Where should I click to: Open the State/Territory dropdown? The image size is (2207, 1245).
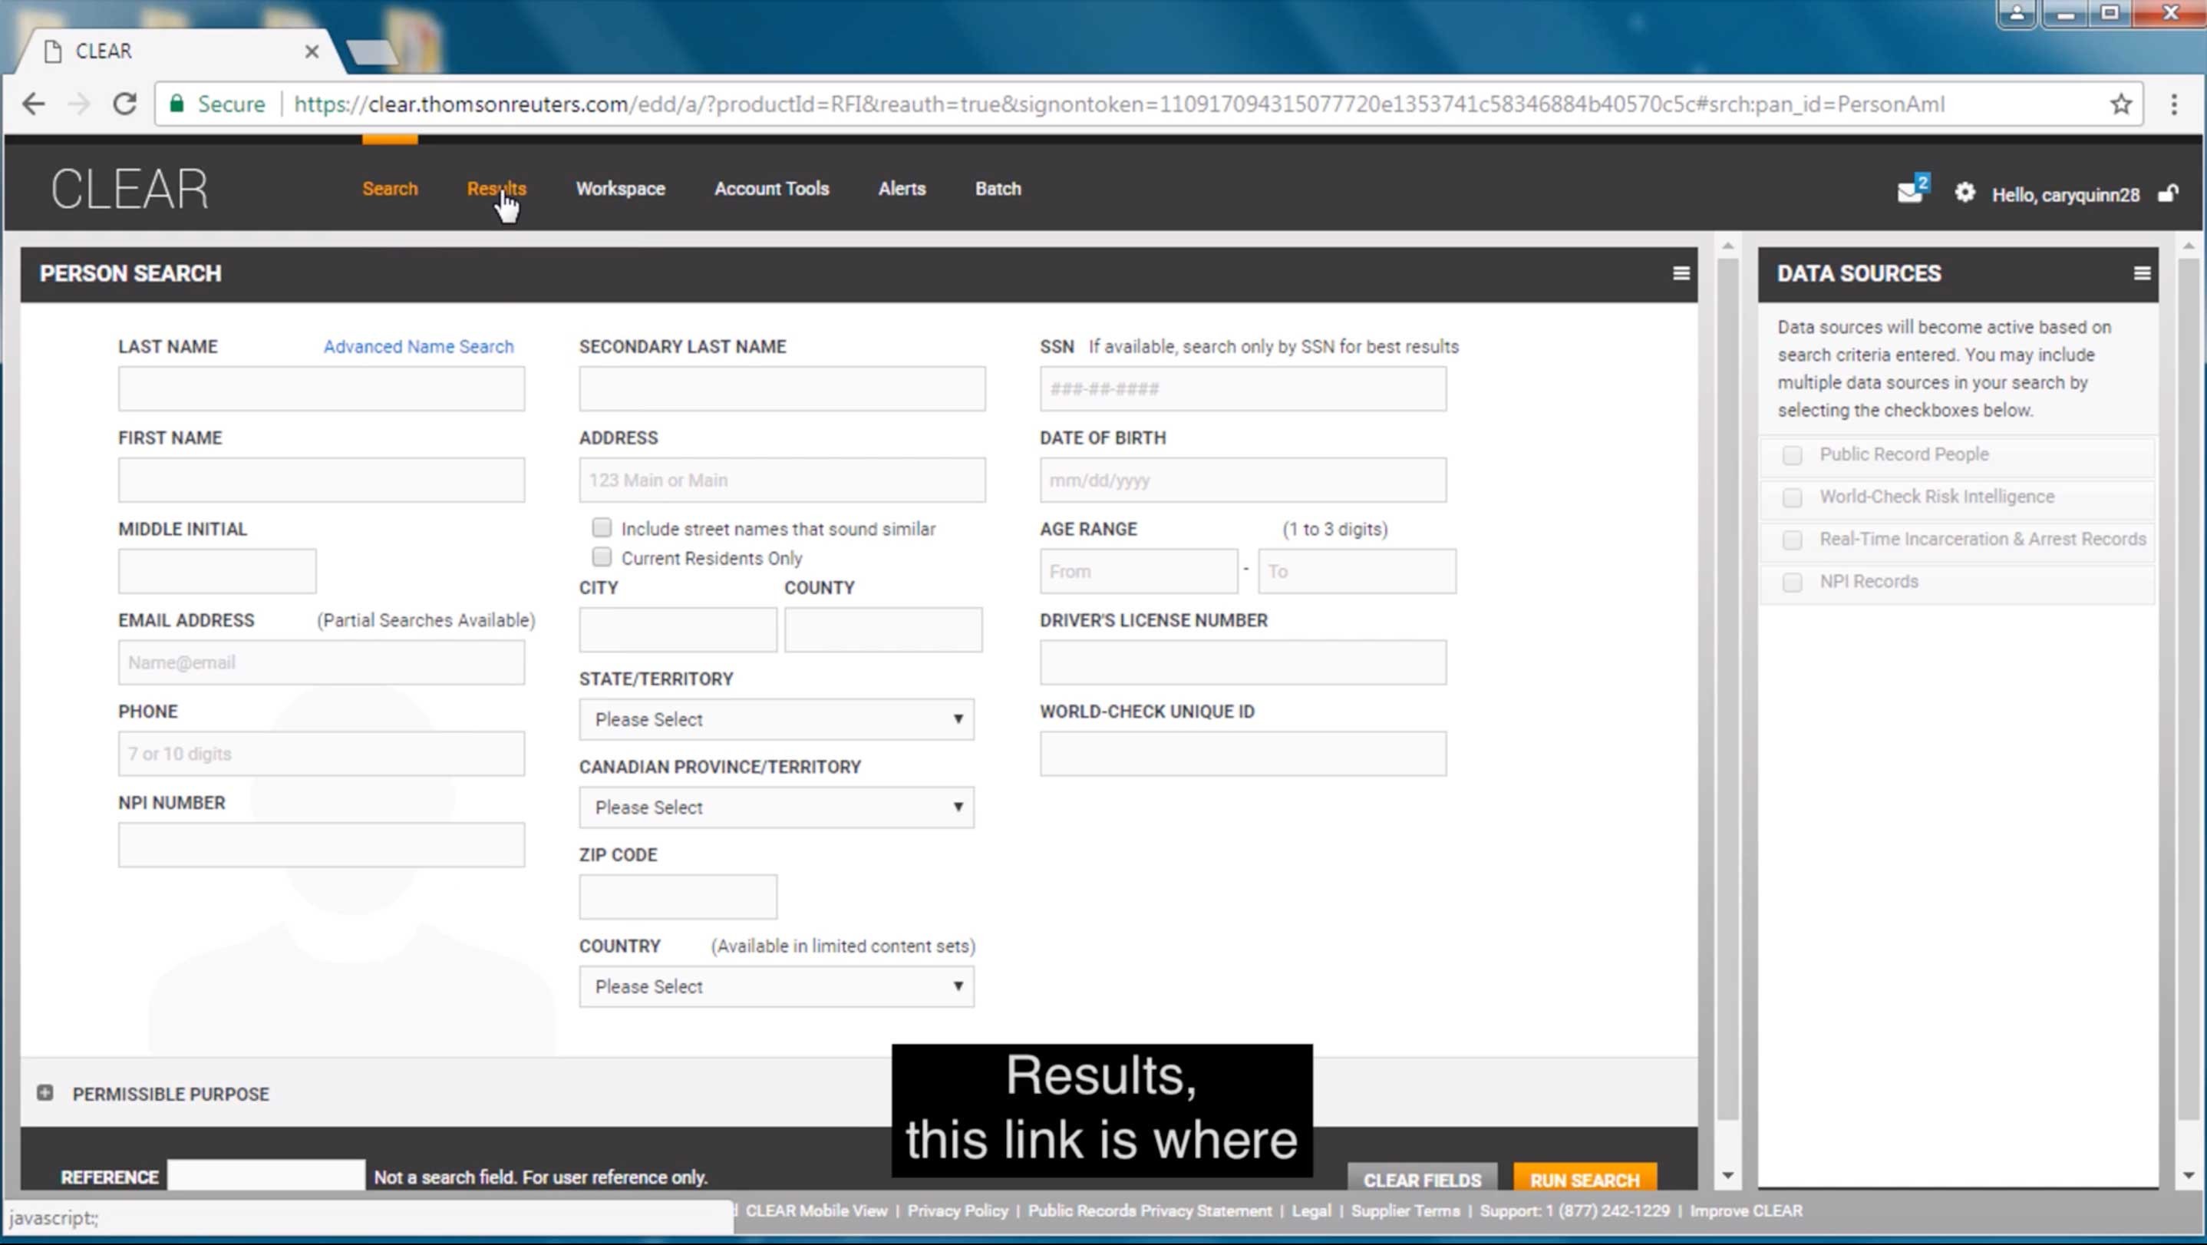[777, 719]
